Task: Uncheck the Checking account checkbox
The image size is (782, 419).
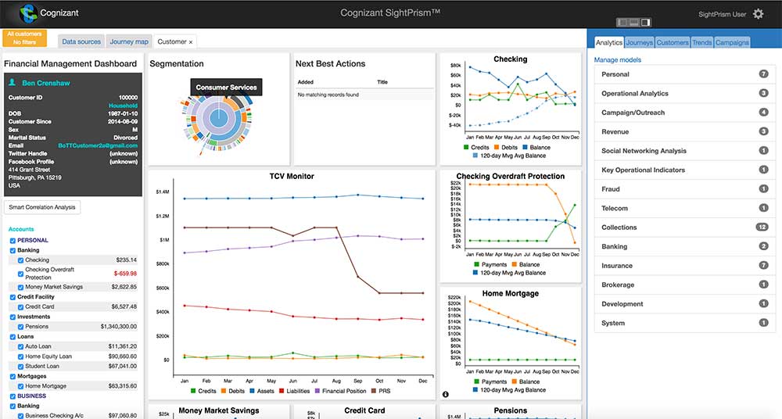Action: [20, 260]
